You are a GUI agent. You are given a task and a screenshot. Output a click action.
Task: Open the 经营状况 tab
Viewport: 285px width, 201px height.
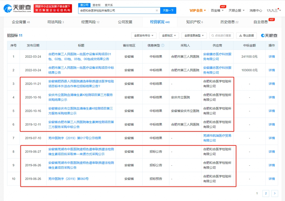tap(160, 22)
